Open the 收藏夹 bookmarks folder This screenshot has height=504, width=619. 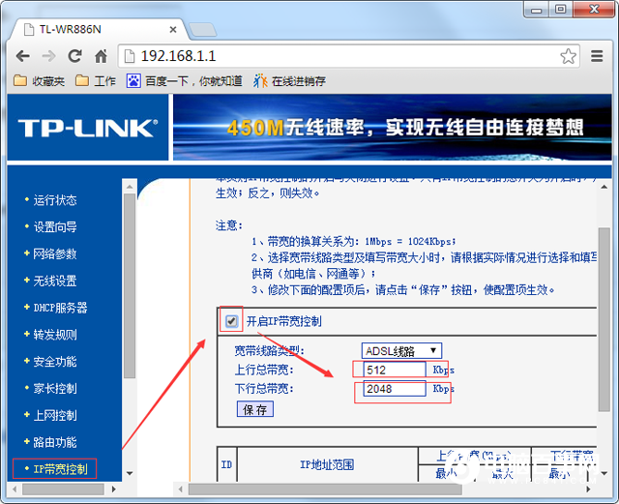(40, 81)
